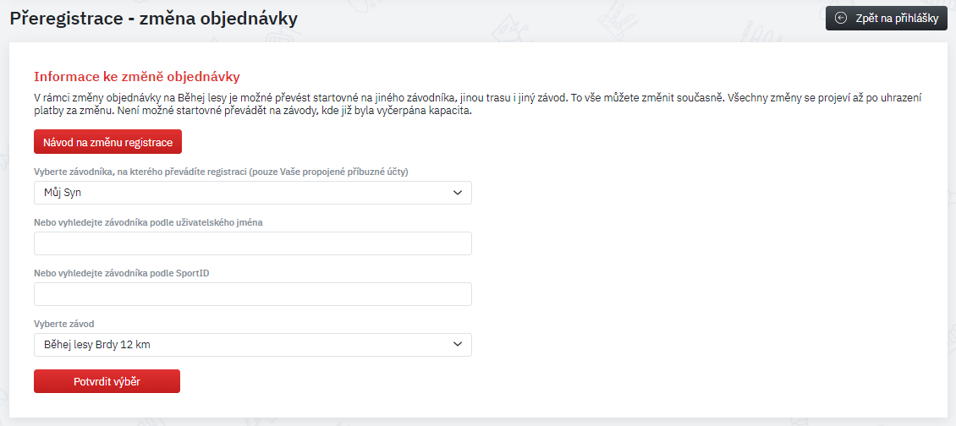Screen dimensions: 956x426
Task: Go back via Zpět na přihlášky text
Action: pos(897,19)
